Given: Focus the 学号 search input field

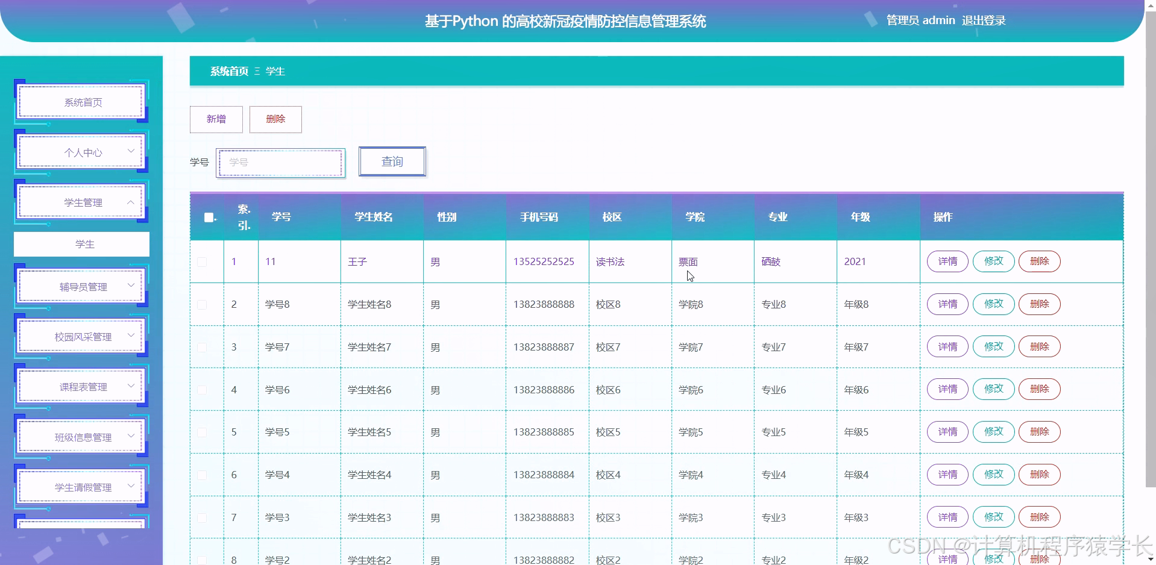Looking at the screenshot, I should [x=281, y=163].
